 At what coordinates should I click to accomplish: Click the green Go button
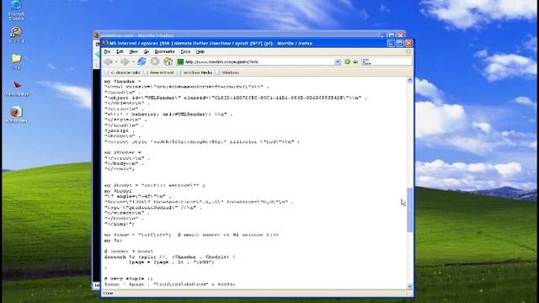coord(348,61)
